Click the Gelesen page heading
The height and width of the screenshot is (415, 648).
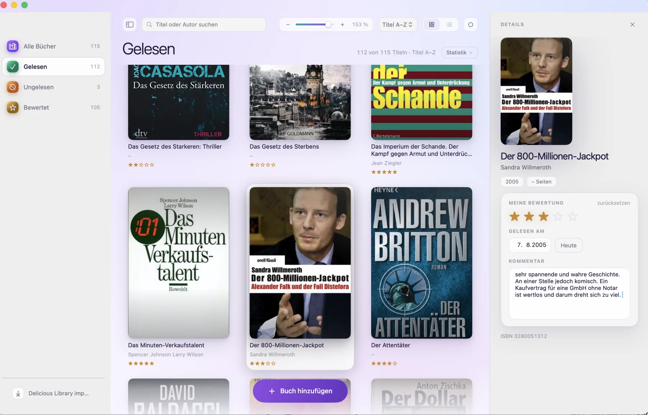[x=149, y=49]
